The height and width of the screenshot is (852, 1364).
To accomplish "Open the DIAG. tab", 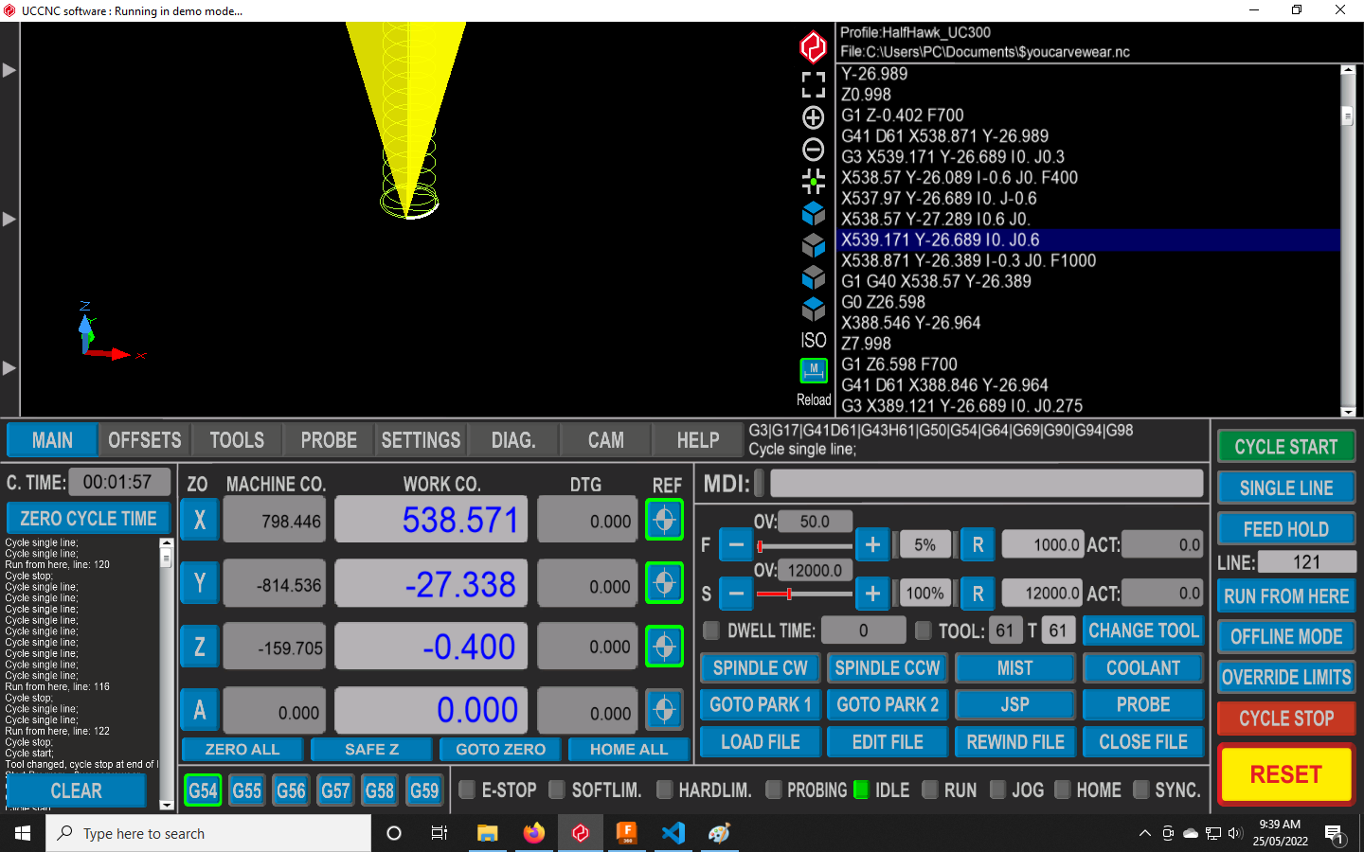I will point(513,440).
